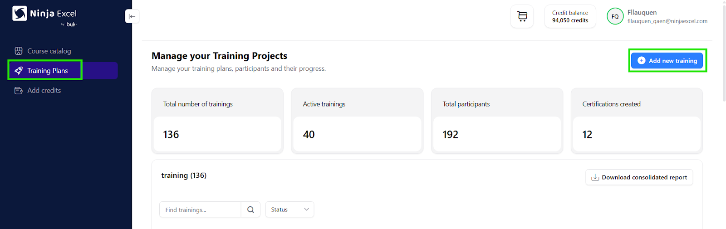The width and height of the screenshot is (726, 229).
Task: Click the FQ user avatar circle
Action: click(x=615, y=17)
